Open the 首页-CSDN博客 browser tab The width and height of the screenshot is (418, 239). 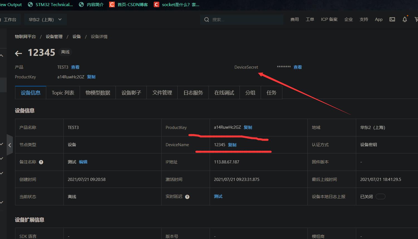pos(129,4)
